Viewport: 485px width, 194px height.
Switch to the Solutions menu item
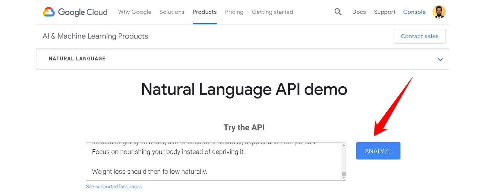(172, 12)
